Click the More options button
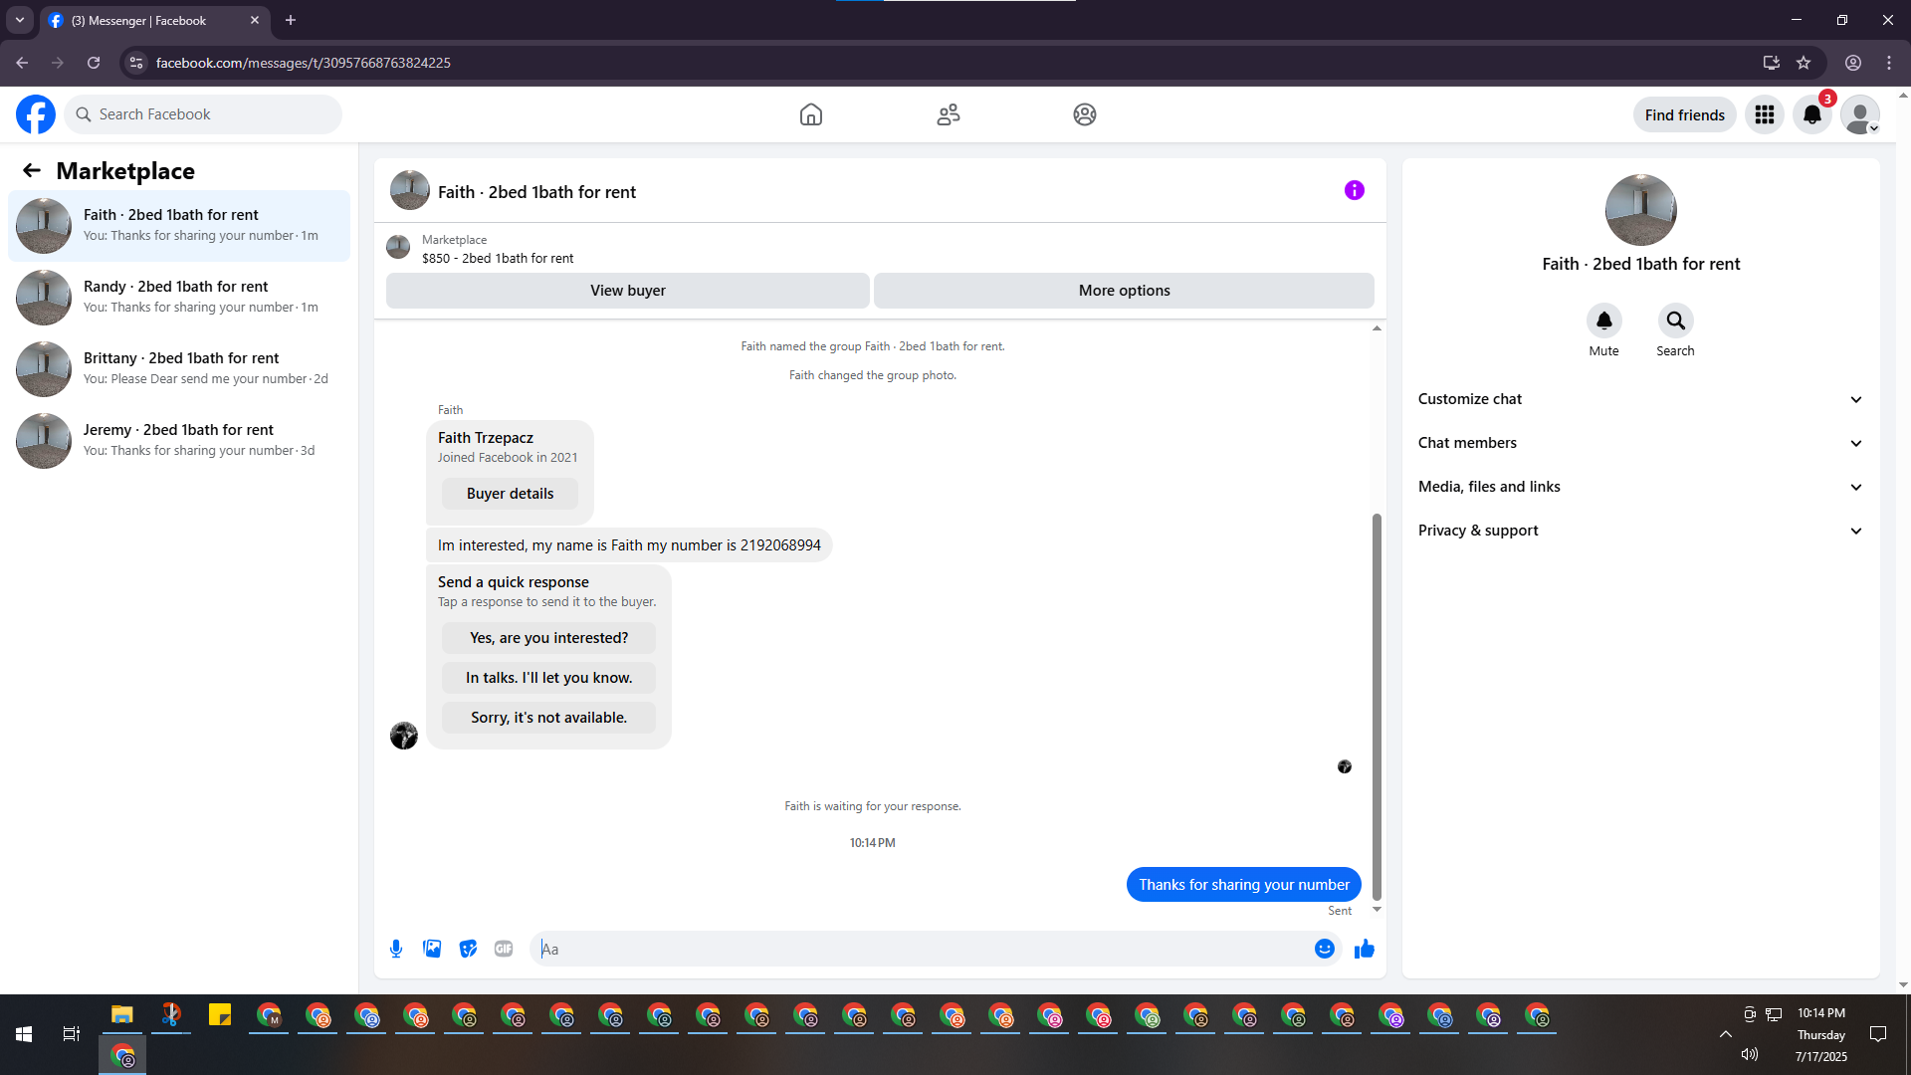The image size is (1911, 1075). click(1125, 291)
